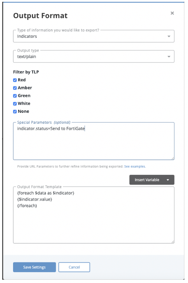Disable the Green TLP filter
The width and height of the screenshot is (188, 283).
pos(15,96)
